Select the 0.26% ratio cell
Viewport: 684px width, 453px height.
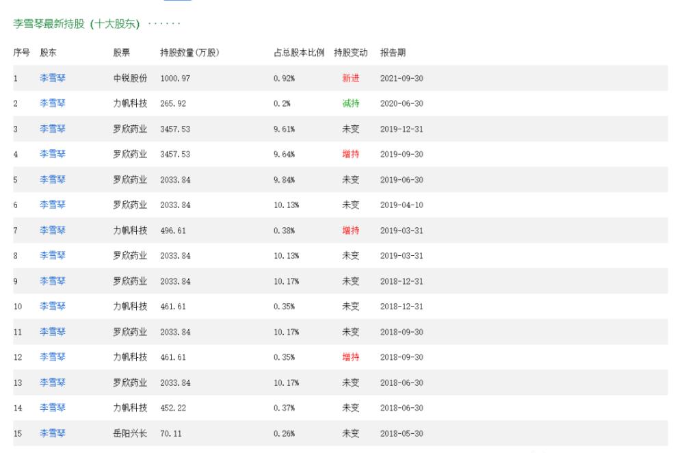[284, 434]
